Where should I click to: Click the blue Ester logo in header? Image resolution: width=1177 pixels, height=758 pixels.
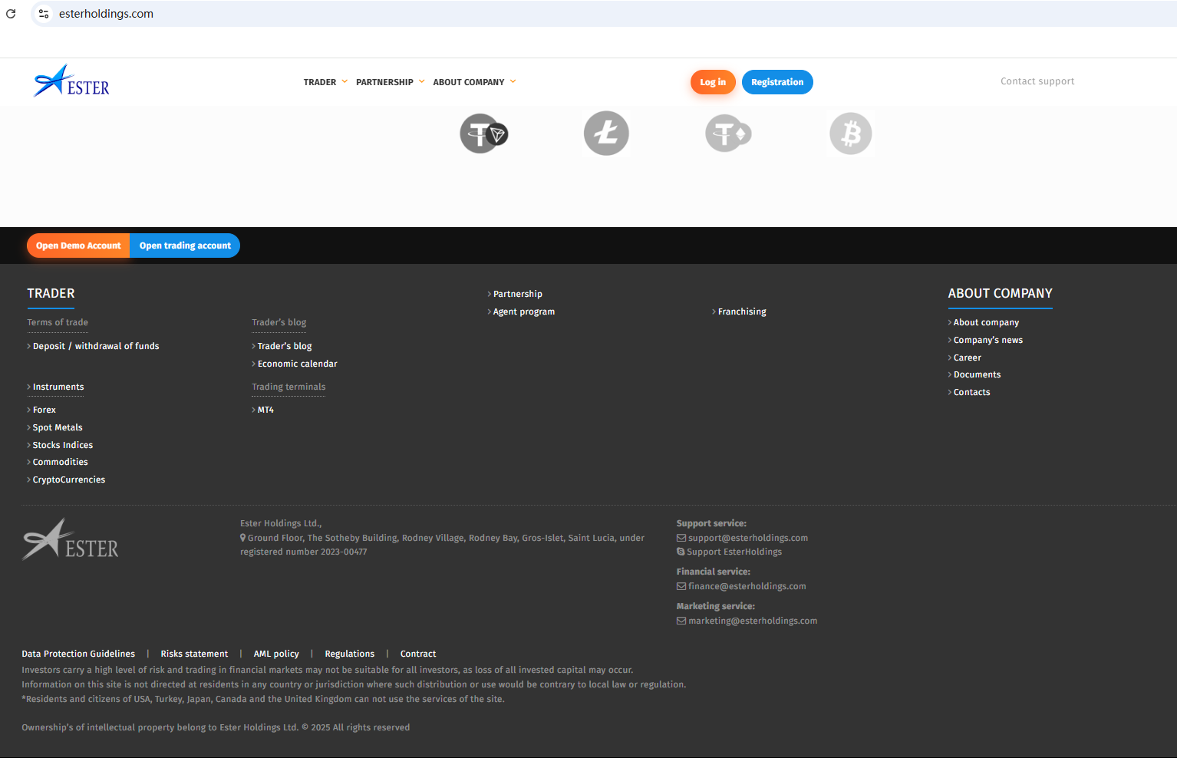[x=71, y=81]
